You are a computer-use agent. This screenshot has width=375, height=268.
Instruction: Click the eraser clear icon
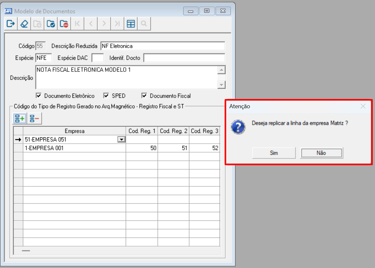pyautogui.click(x=24, y=24)
